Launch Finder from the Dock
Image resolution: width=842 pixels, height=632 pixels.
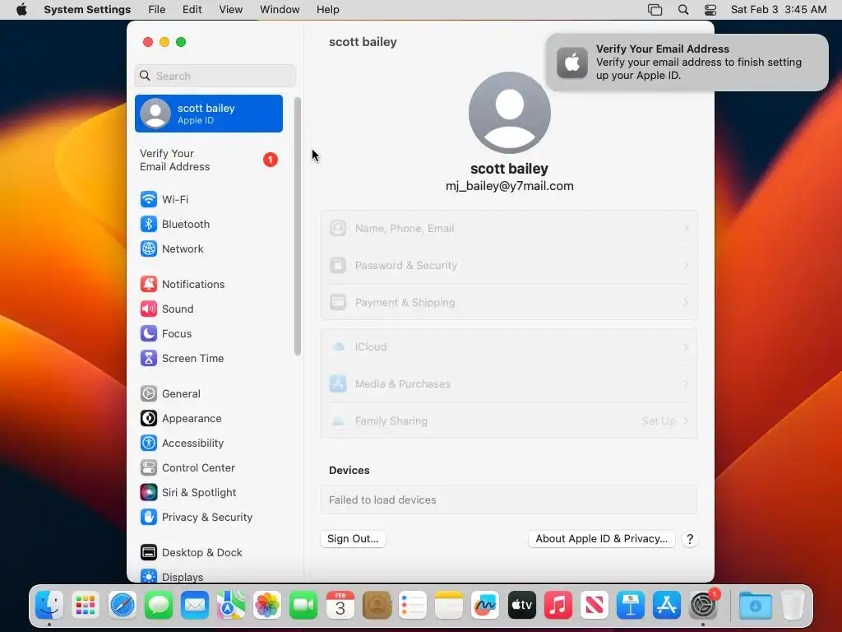tap(49, 605)
